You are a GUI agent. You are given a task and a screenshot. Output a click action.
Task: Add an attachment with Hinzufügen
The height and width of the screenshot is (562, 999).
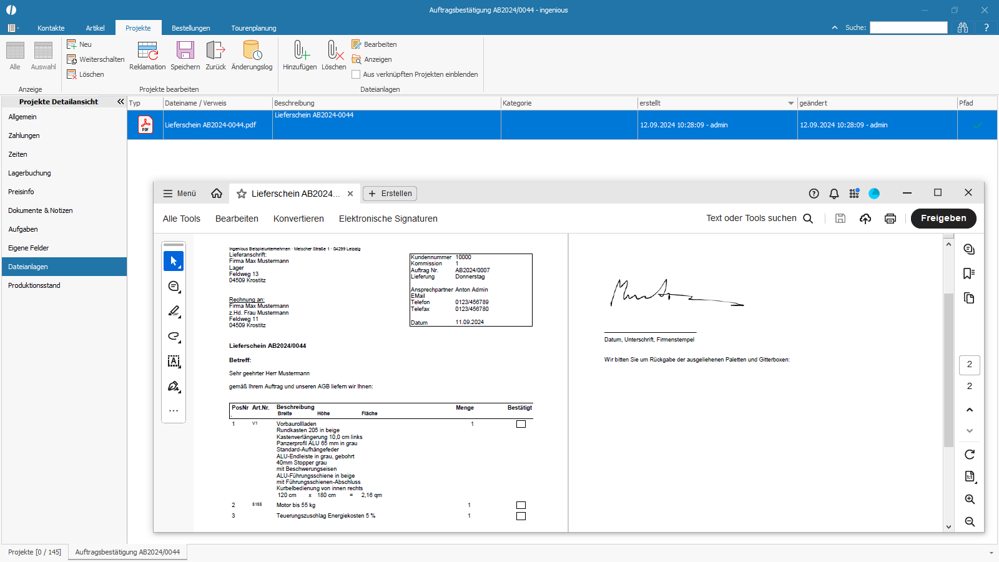point(300,51)
